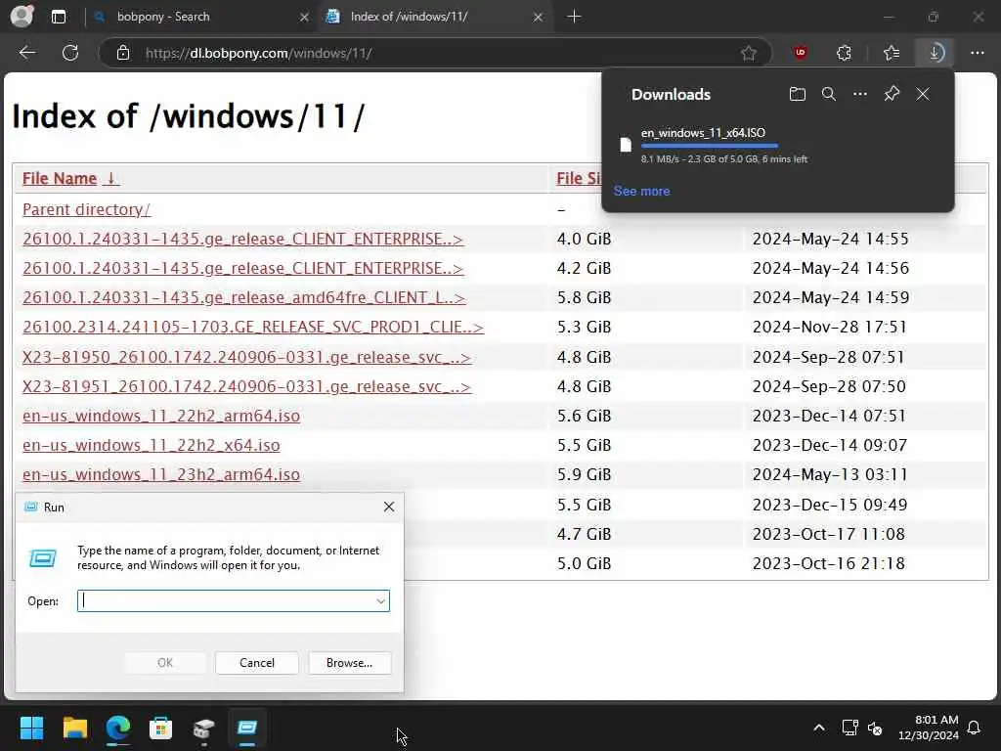Click the Index of /windows/11/ heading

[x=189, y=116]
